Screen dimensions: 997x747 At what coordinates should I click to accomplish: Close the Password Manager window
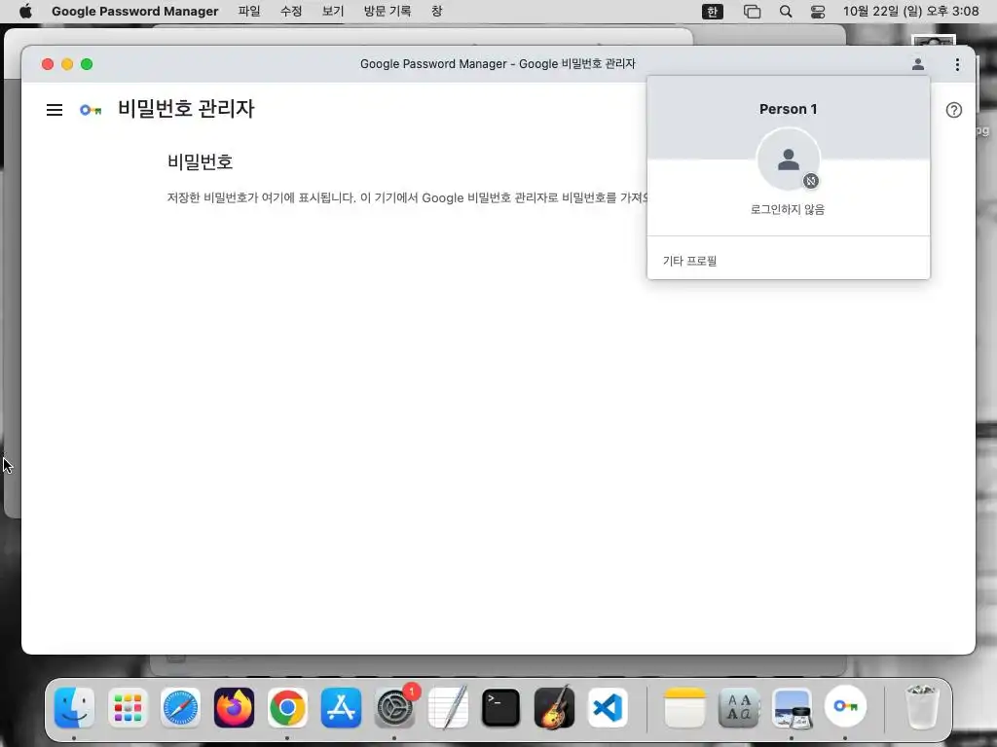click(47, 64)
